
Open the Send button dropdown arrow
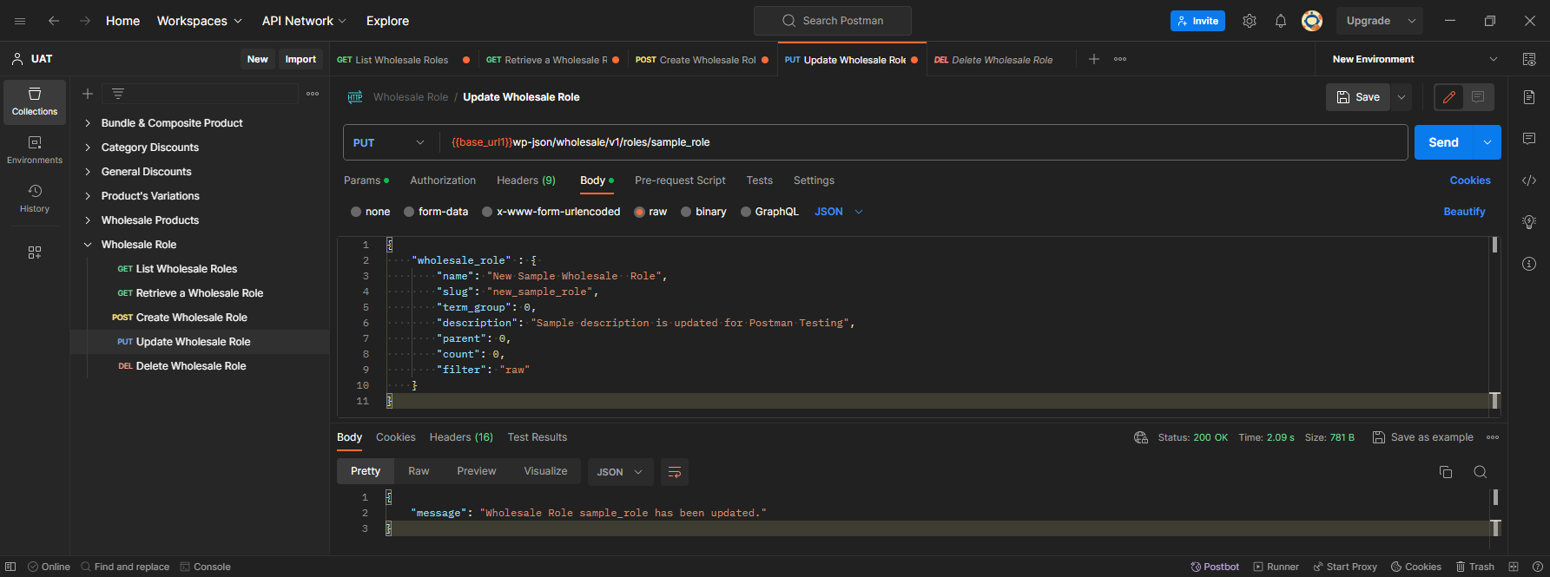click(x=1487, y=142)
